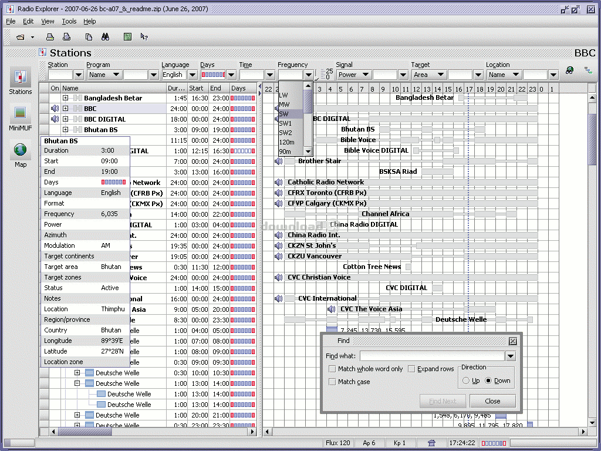Open the Station filter dropdown arrow
Screen dimensions: 601x451
pos(79,75)
